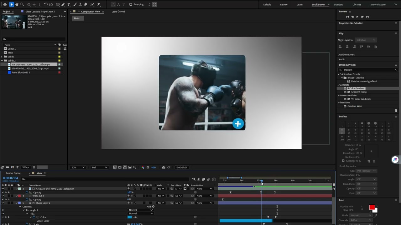Select the Rotation tool

click(x=46, y=4)
